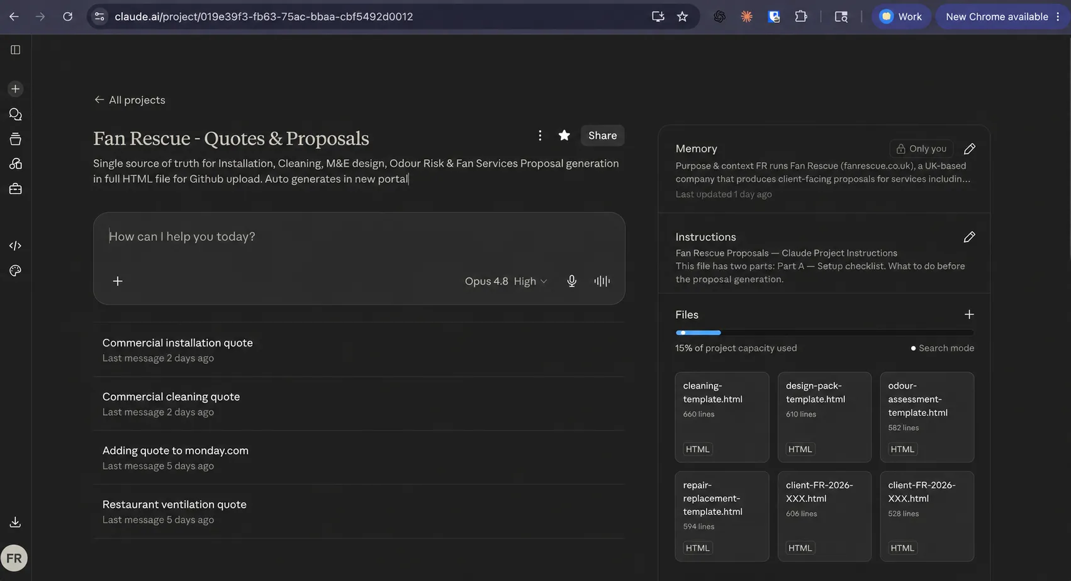
Task: Open the briefcase icon in sidebar
Action: (16, 189)
